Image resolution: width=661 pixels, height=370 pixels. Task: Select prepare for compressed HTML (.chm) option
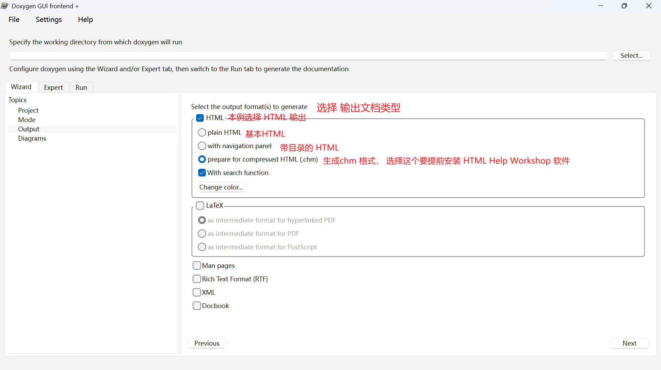click(x=202, y=159)
